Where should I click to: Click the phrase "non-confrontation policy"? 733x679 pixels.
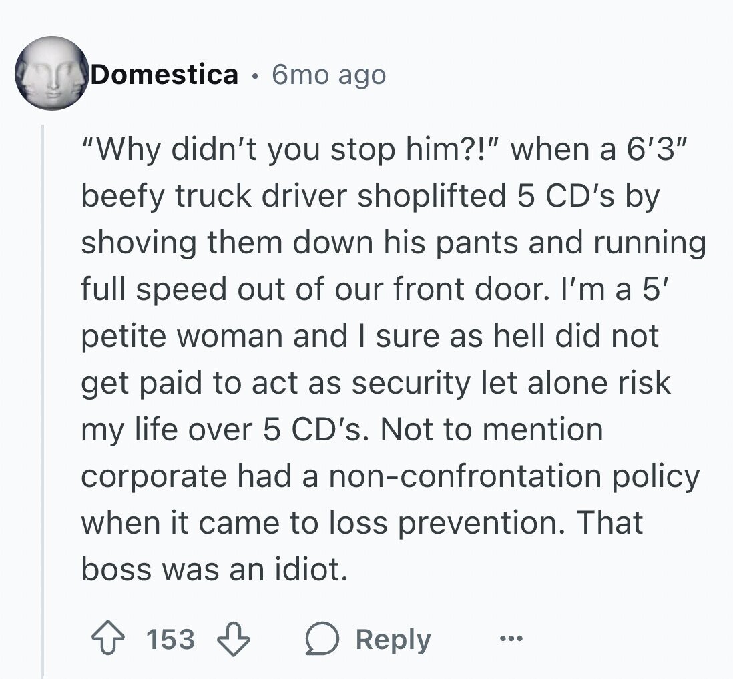(x=514, y=476)
